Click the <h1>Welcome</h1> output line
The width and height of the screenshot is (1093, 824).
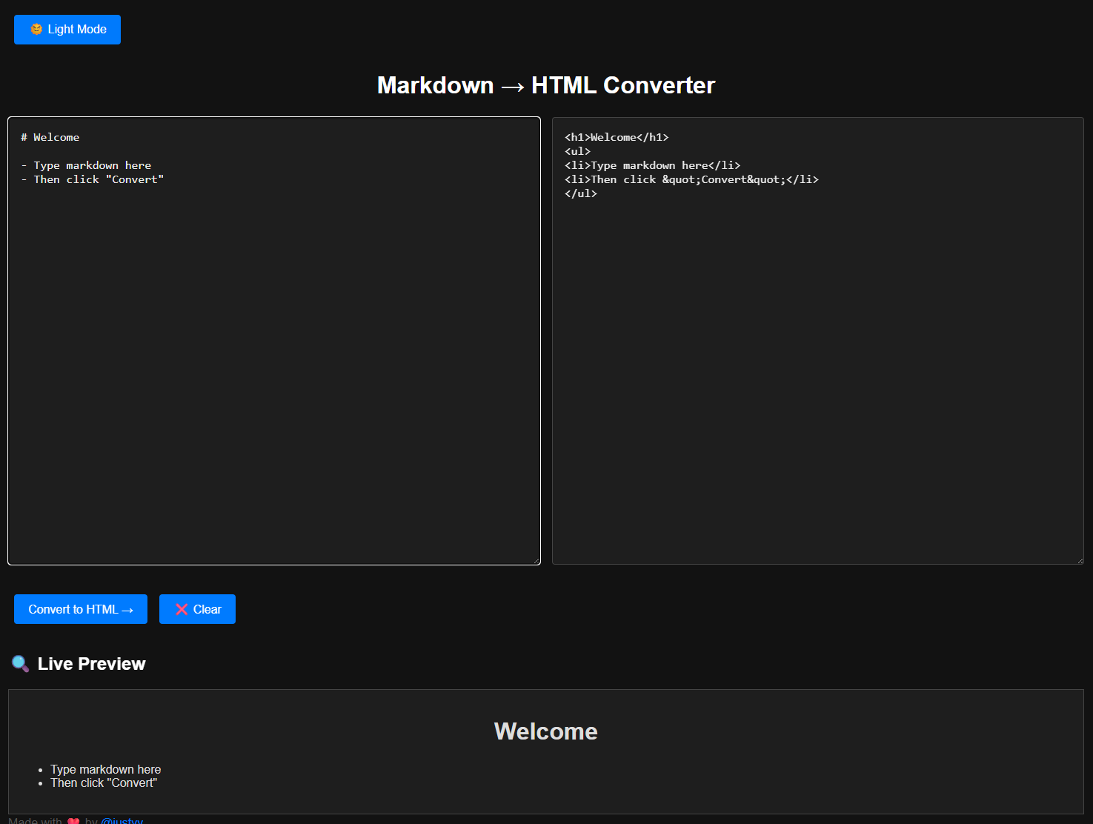coord(617,137)
